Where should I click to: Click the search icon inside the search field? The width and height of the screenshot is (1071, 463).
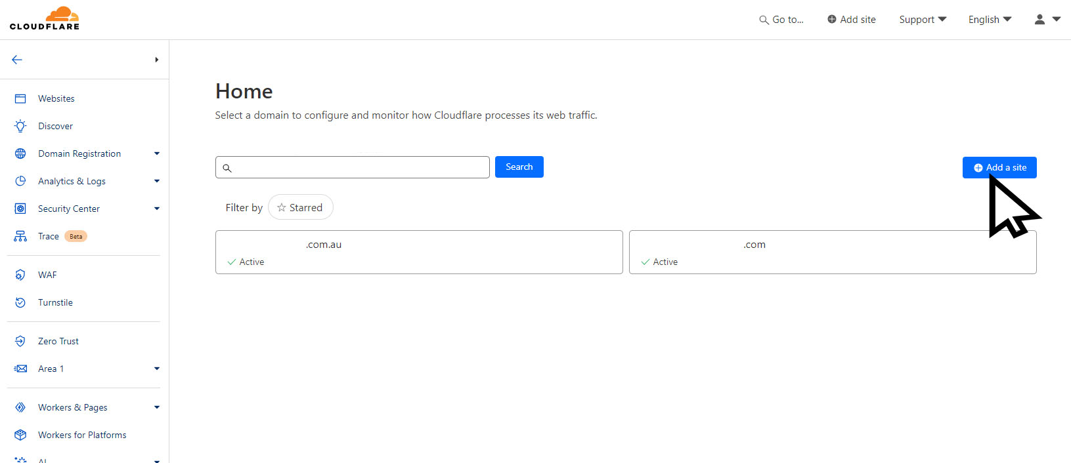pyautogui.click(x=227, y=168)
